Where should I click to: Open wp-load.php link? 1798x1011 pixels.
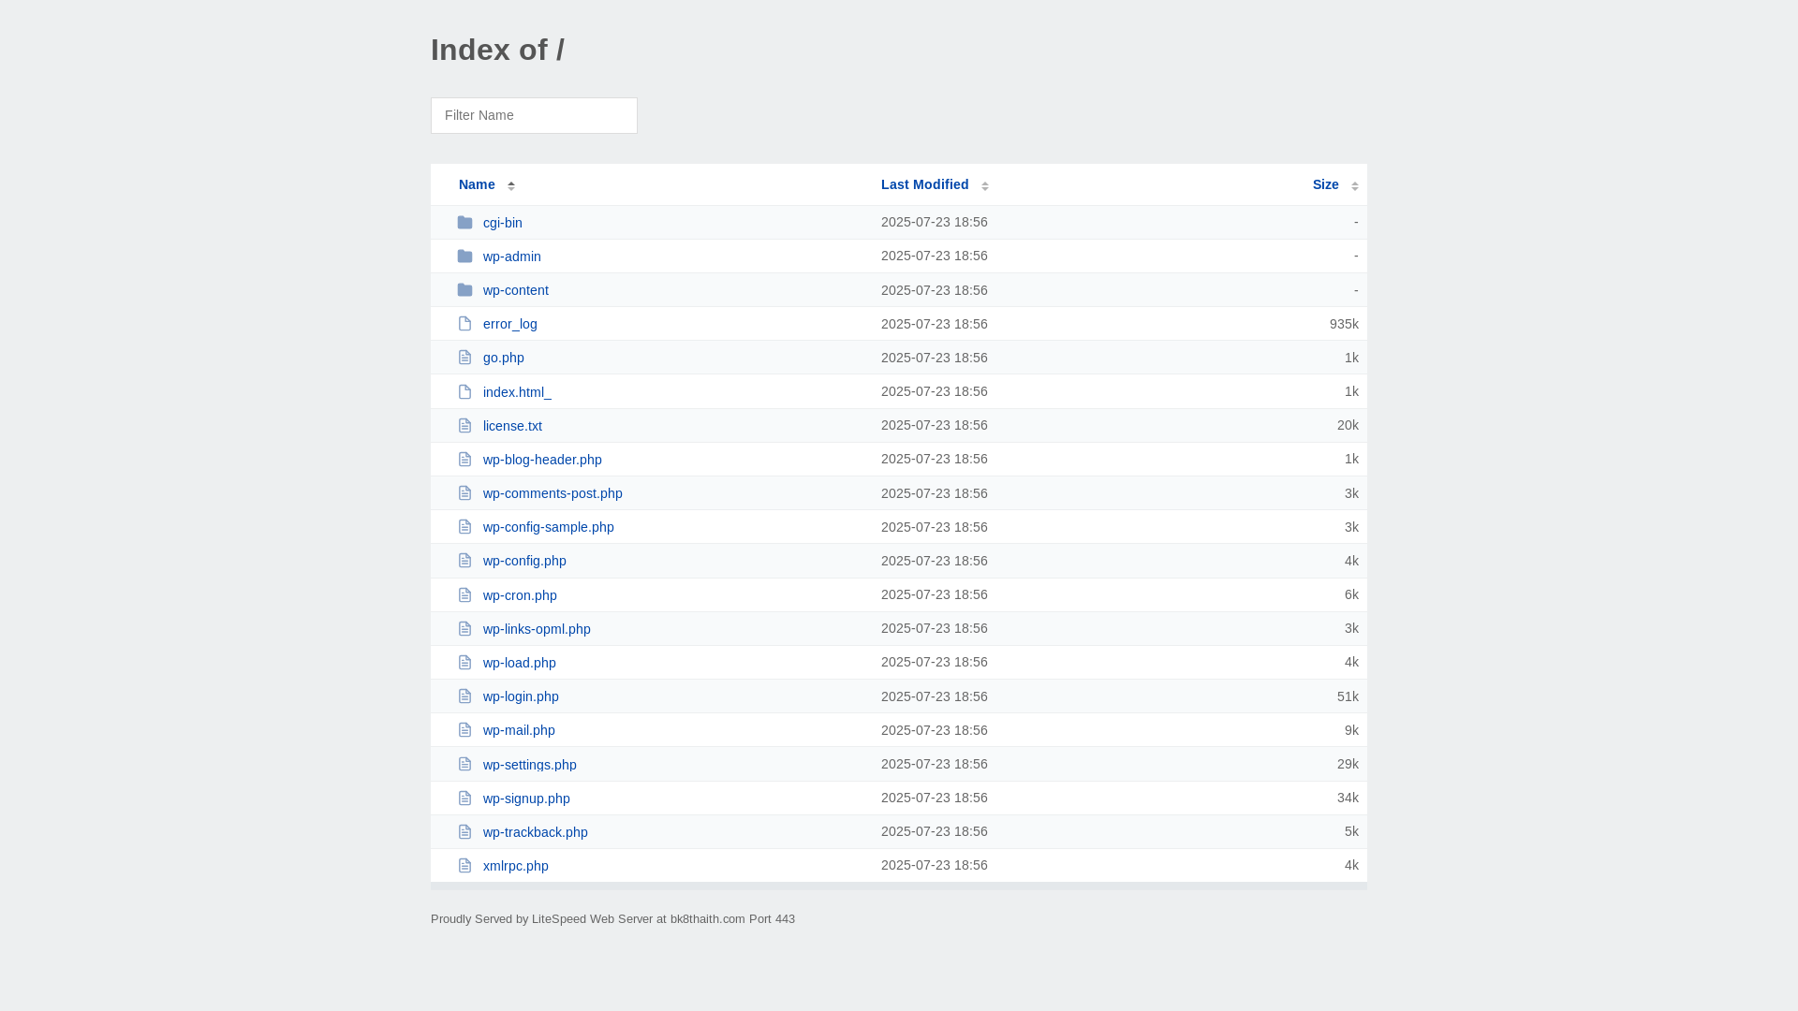(520, 663)
